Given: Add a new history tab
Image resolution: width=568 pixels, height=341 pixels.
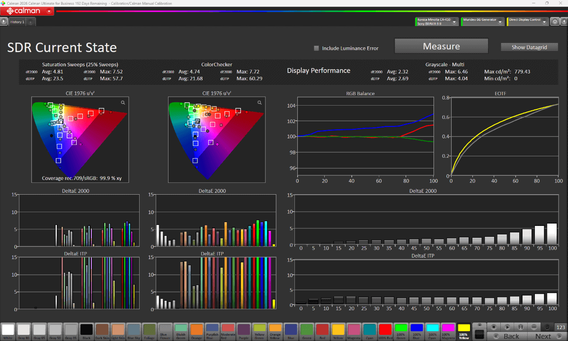Looking at the screenshot, I should click(31, 22).
